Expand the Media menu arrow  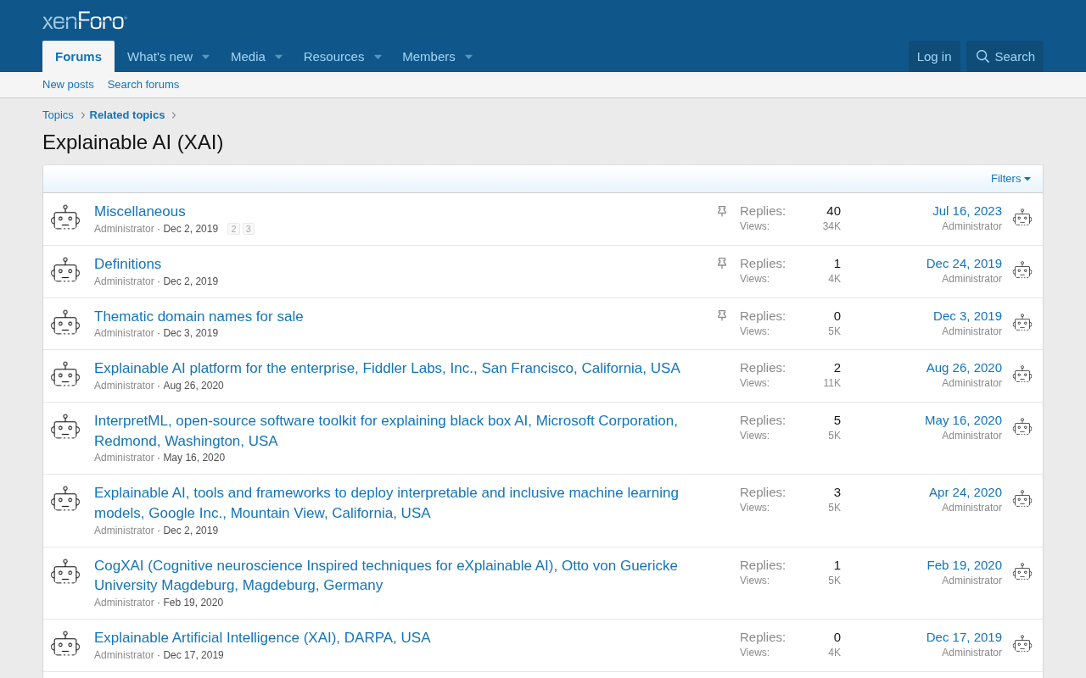click(x=278, y=57)
